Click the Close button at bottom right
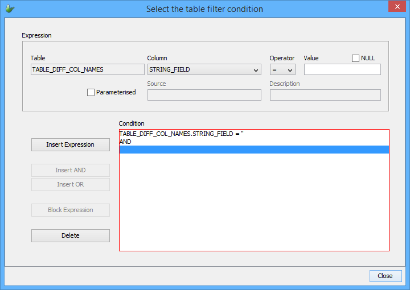The height and width of the screenshot is (290, 410). coord(385,276)
